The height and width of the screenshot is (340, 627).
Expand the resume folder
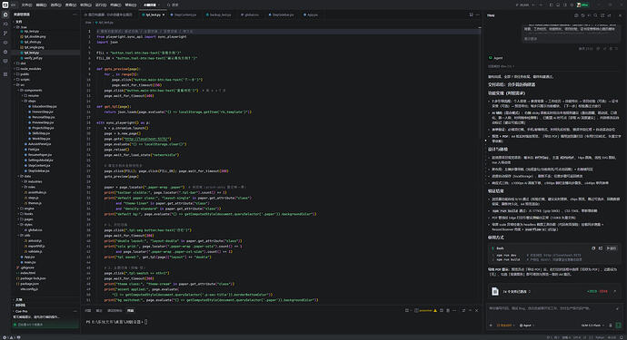pos(31,96)
